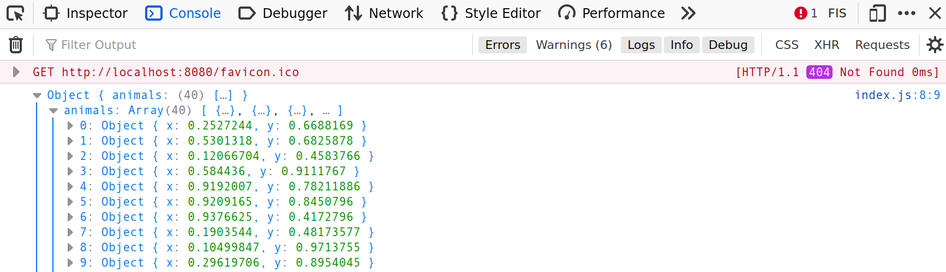Expand the favicon.ico GET request row
The height and width of the screenshot is (272, 946).
pyautogui.click(x=16, y=72)
